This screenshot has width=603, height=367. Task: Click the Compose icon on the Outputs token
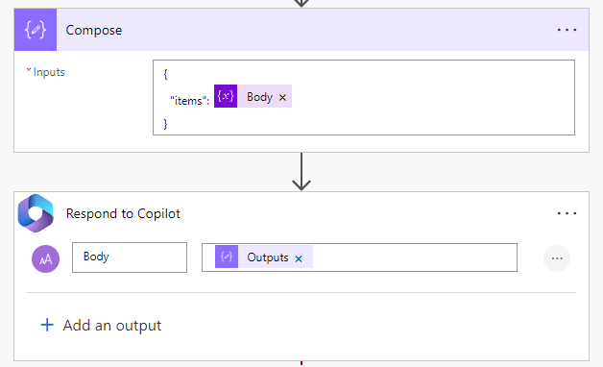tap(227, 257)
